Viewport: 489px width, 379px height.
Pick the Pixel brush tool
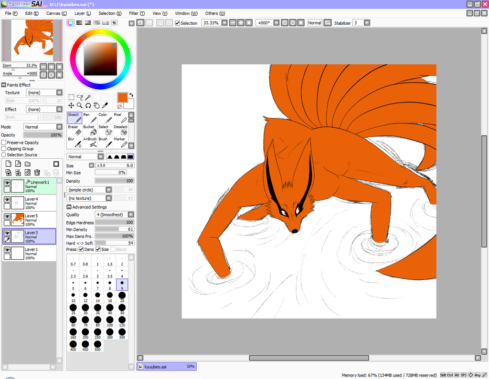tap(120, 118)
